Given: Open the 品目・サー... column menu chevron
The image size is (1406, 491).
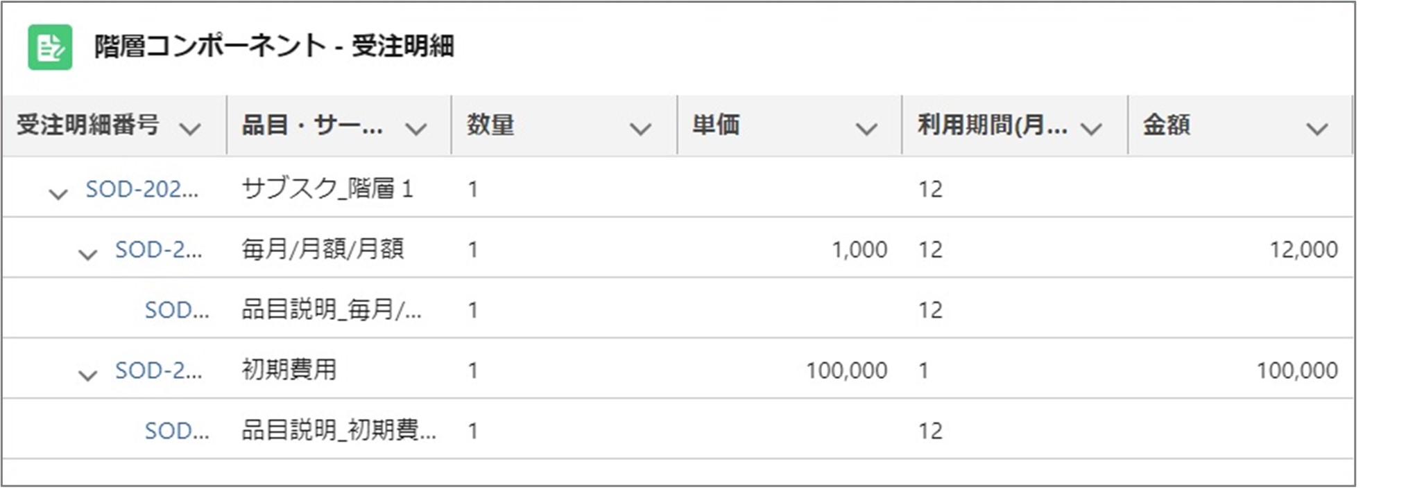Looking at the screenshot, I should (415, 128).
